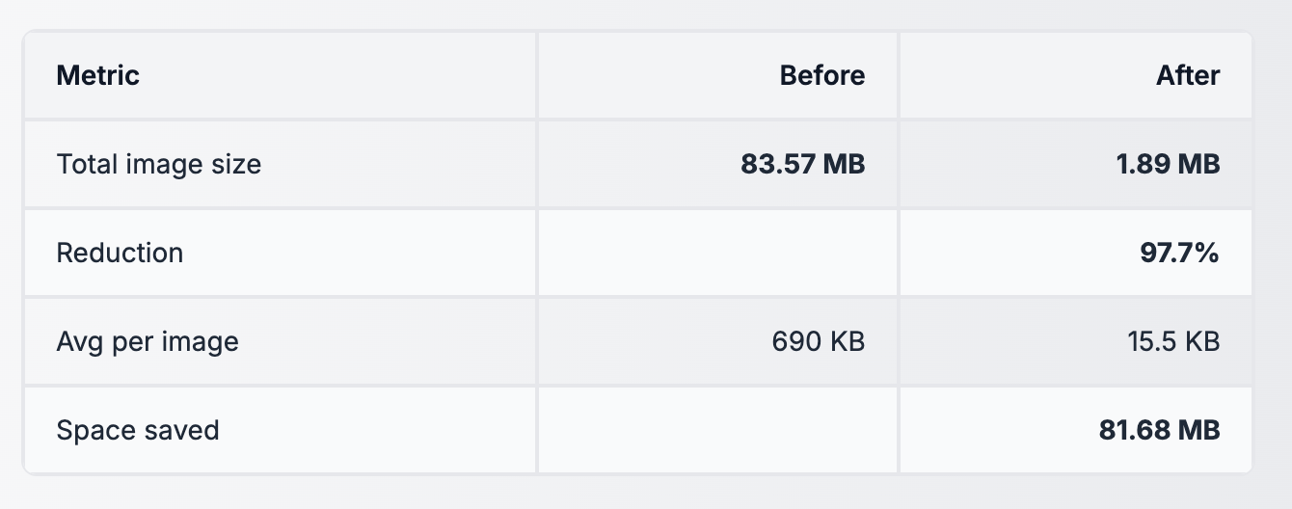This screenshot has height=509, width=1292.
Task: Select the Before column header
Action: pyautogui.click(x=821, y=75)
